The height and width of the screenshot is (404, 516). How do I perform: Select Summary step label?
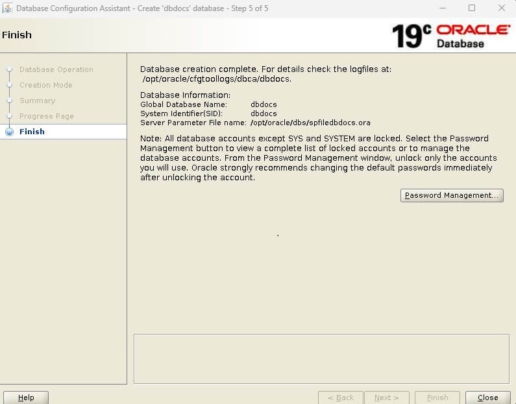pos(37,101)
